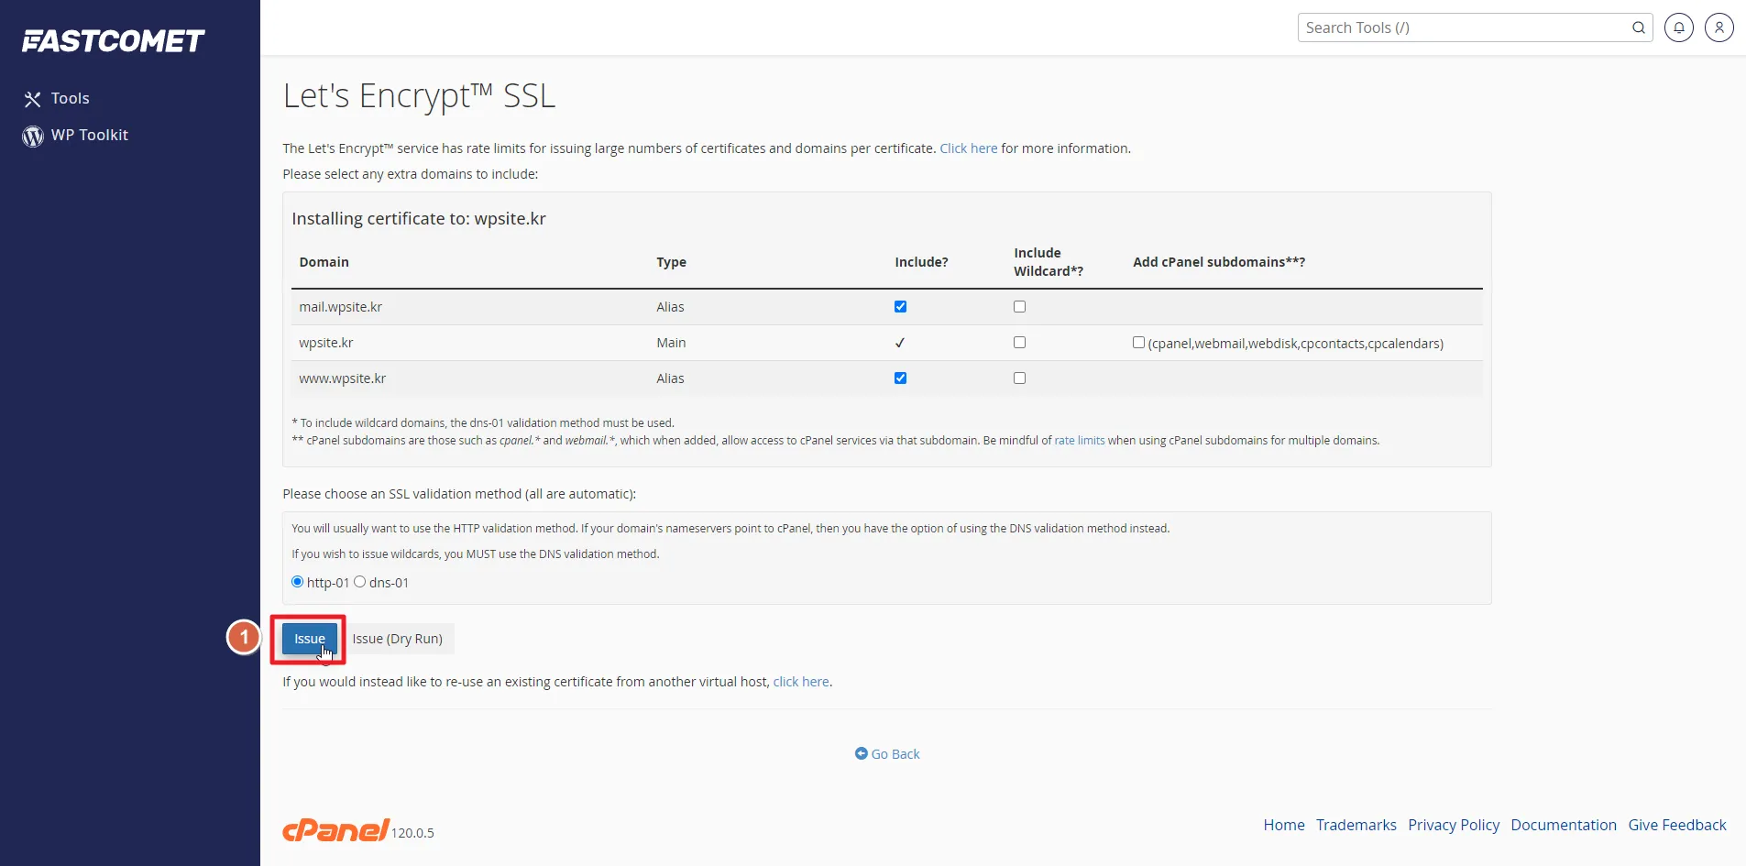
Task: Open the Documentation footer link
Action: 1563,825
